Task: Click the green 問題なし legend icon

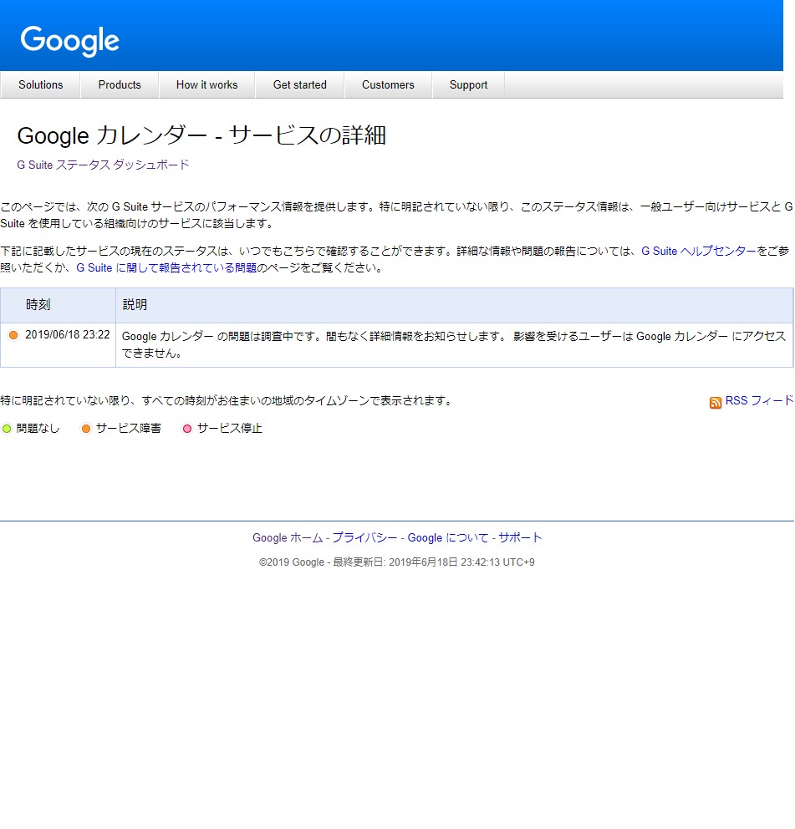Action: click(x=7, y=429)
